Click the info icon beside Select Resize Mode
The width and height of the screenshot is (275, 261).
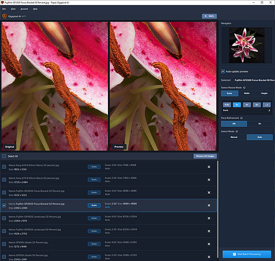(244, 88)
